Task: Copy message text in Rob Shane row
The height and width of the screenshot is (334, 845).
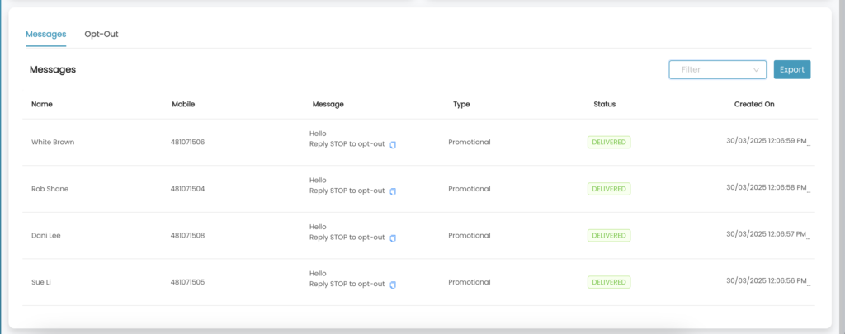Action: 393,192
